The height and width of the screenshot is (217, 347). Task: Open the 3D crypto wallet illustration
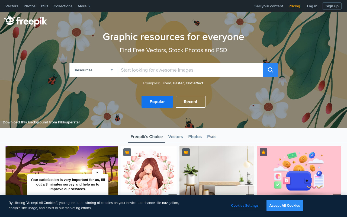click(x=299, y=170)
